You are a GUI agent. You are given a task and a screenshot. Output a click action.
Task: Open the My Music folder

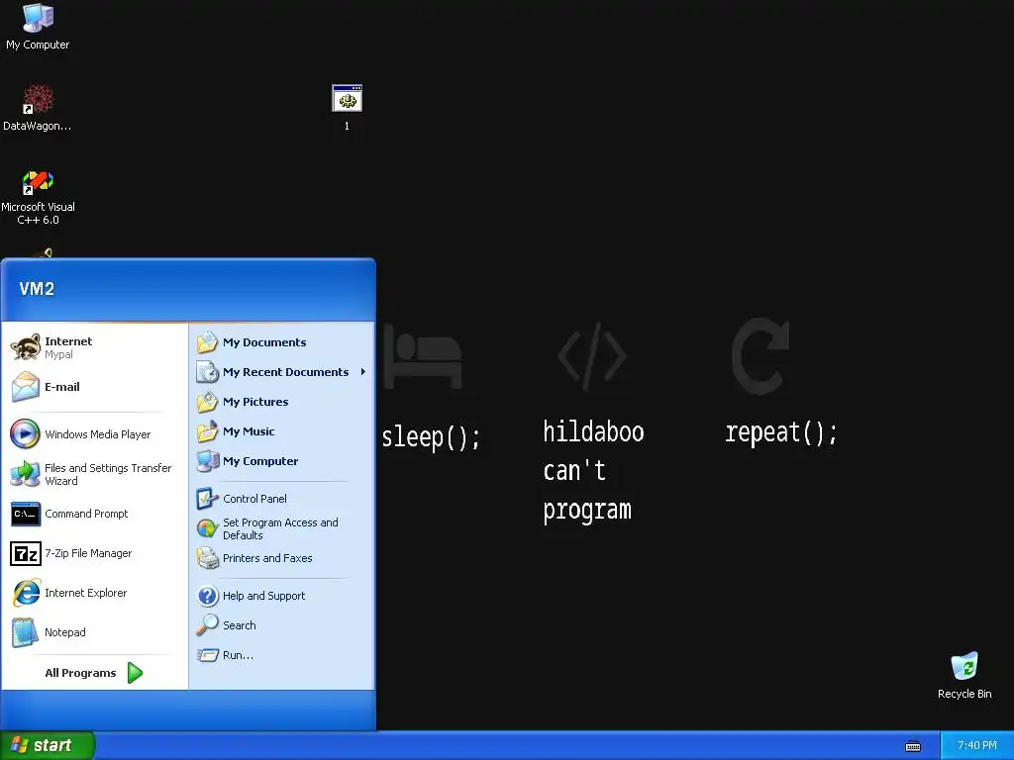282,431
